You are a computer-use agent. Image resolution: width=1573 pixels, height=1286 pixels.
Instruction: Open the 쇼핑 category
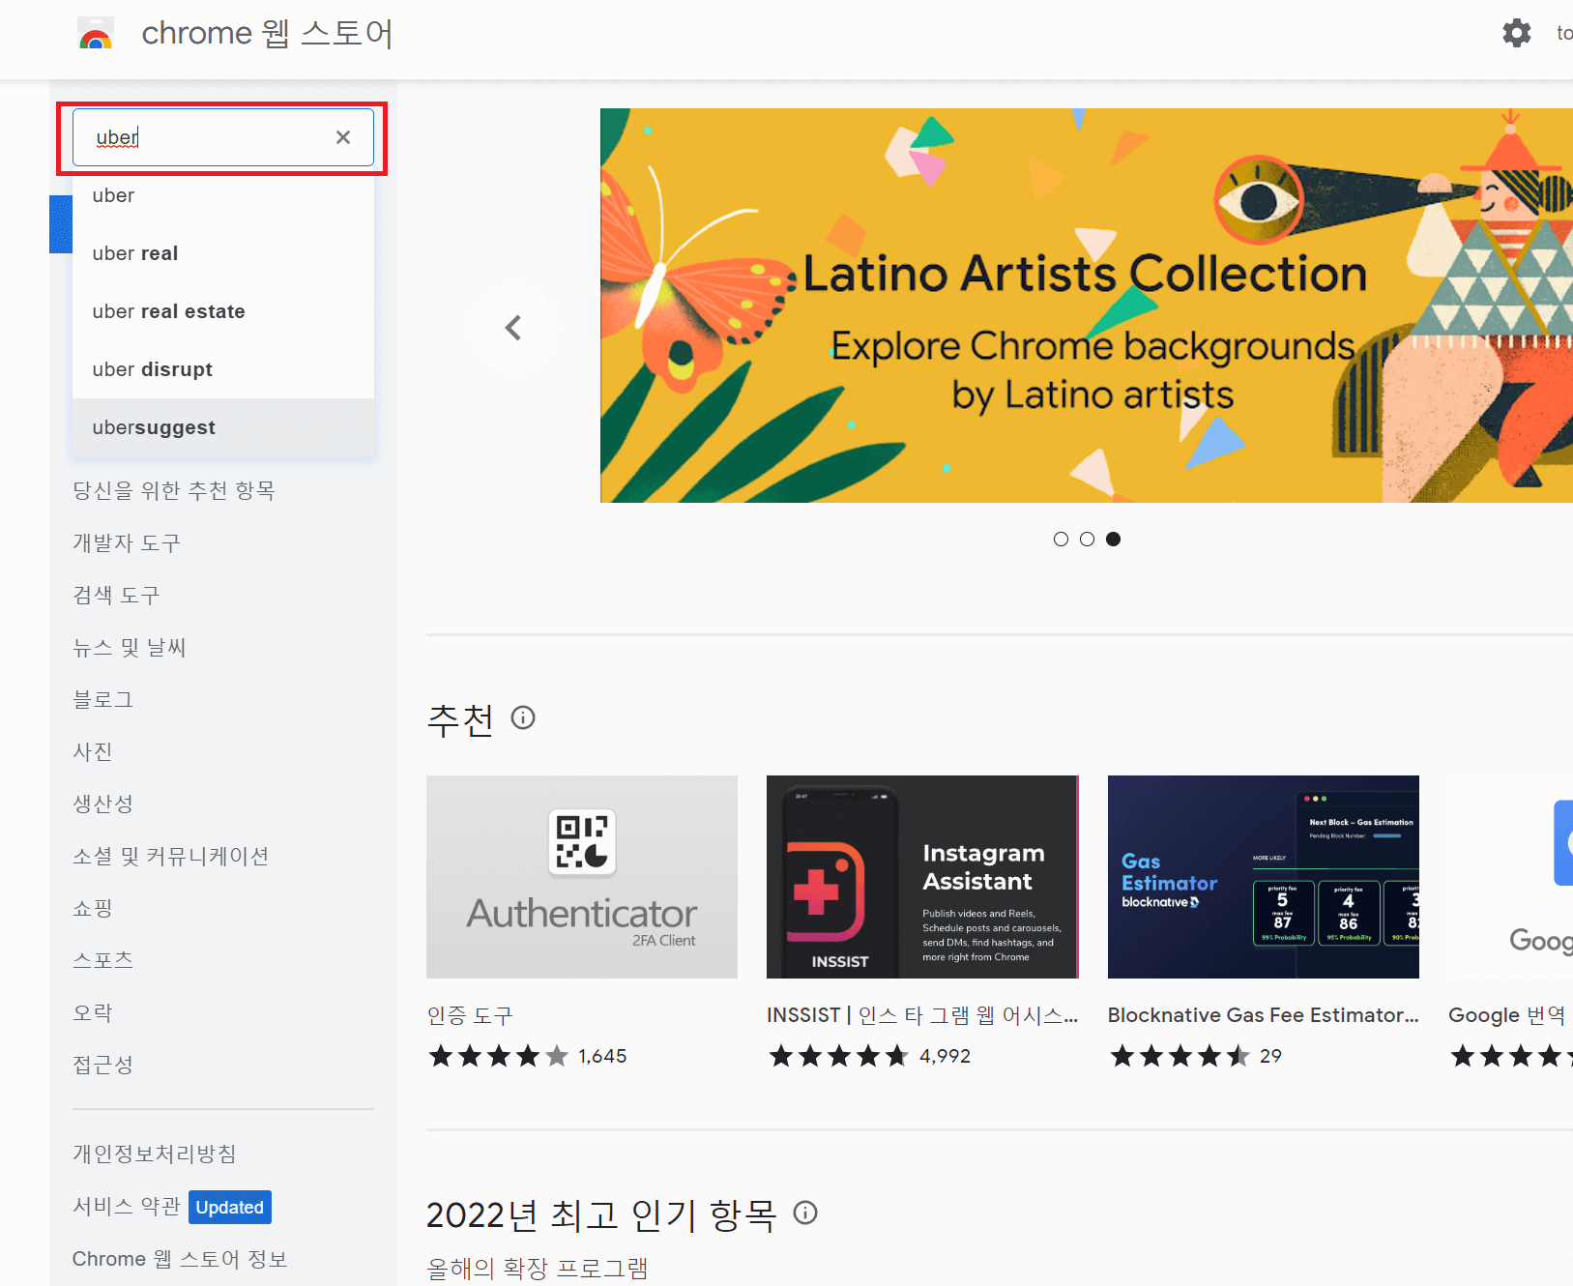[x=93, y=909]
